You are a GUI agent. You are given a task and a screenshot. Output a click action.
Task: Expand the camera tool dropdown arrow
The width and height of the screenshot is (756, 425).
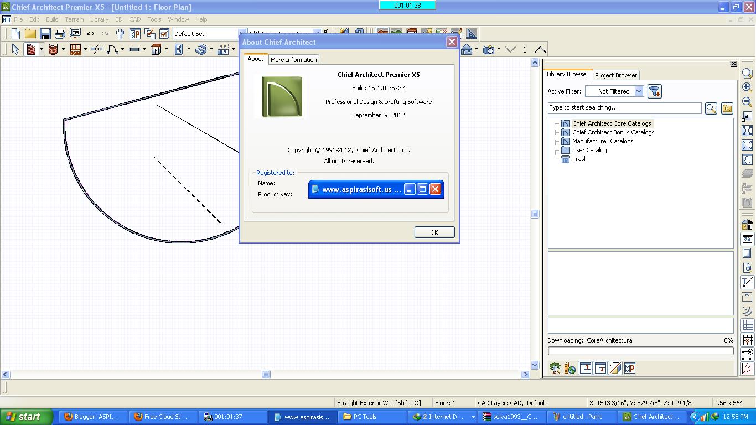coord(499,49)
